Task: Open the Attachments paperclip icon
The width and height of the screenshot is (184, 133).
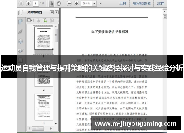Action: [x=21, y=31]
